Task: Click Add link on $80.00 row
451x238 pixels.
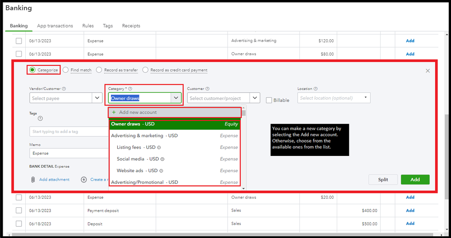Action: click(x=410, y=54)
